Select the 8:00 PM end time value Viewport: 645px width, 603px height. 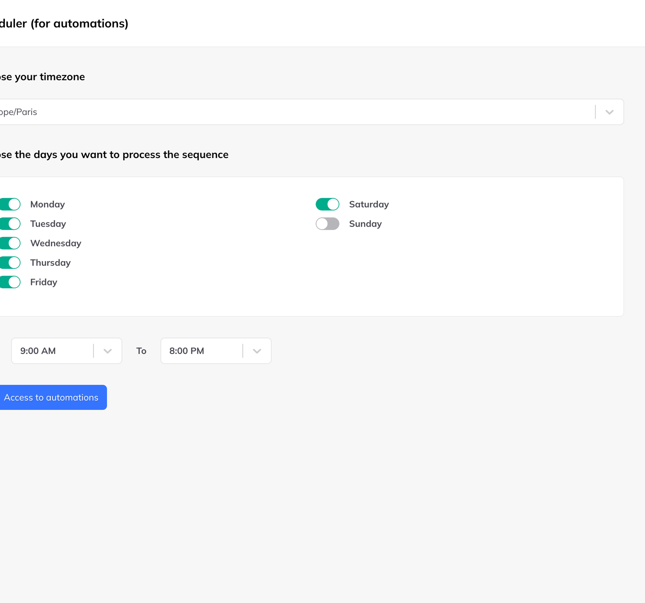point(187,351)
